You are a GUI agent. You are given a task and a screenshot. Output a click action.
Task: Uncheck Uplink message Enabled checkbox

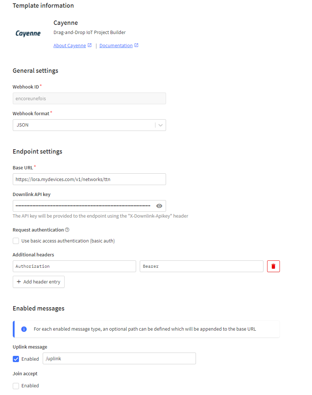pos(16,359)
